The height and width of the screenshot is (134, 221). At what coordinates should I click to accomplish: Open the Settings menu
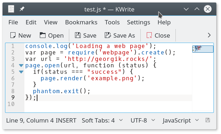[138, 22]
